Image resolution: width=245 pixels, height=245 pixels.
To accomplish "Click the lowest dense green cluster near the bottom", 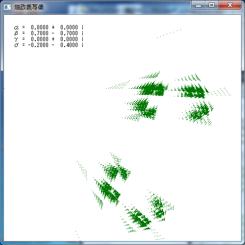I will [x=139, y=218].
